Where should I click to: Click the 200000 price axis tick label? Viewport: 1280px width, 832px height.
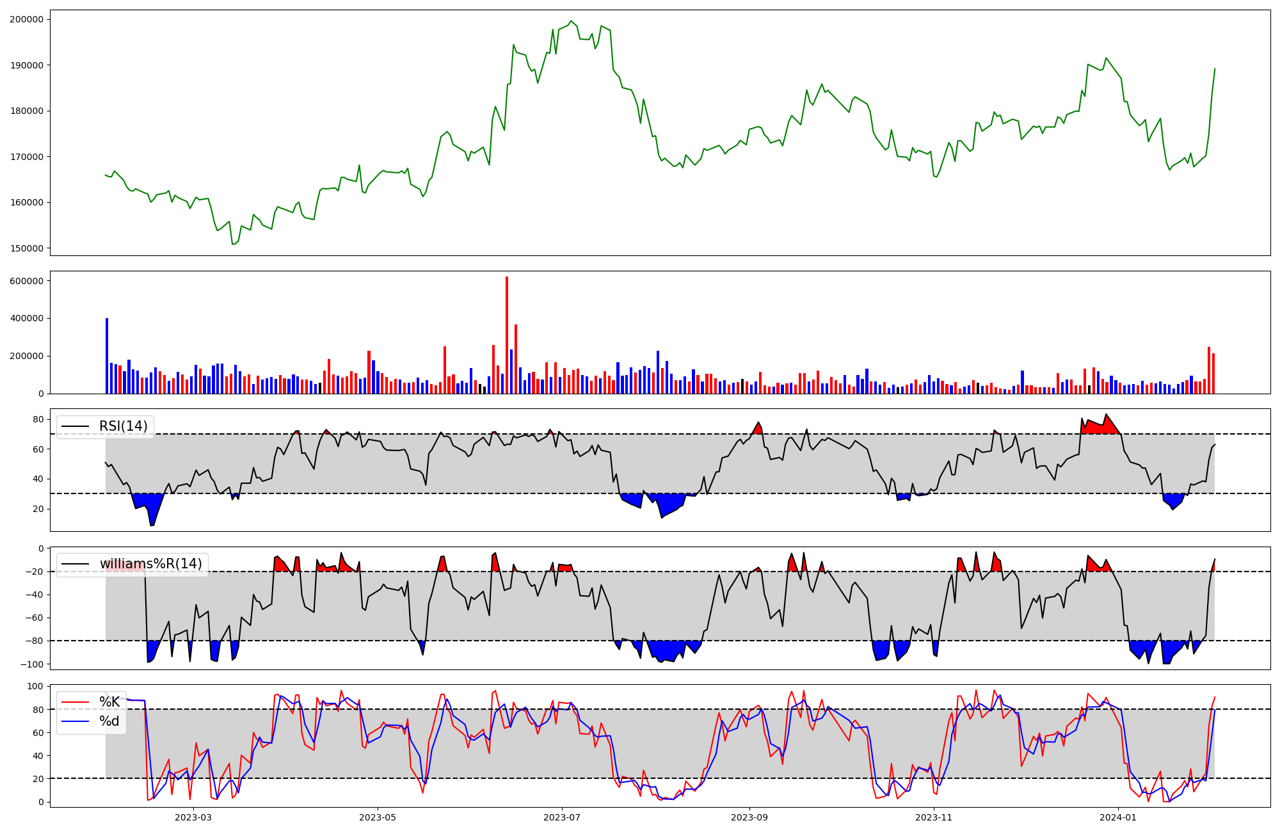tap(27, 19)
